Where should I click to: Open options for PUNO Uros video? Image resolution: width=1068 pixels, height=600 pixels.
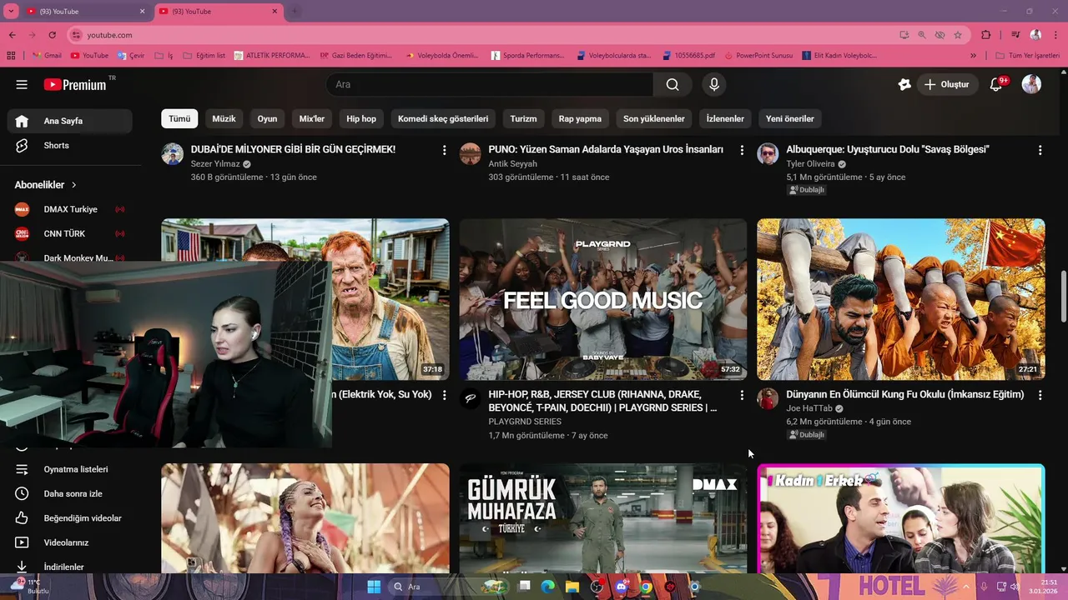click(x=742, y=150)
